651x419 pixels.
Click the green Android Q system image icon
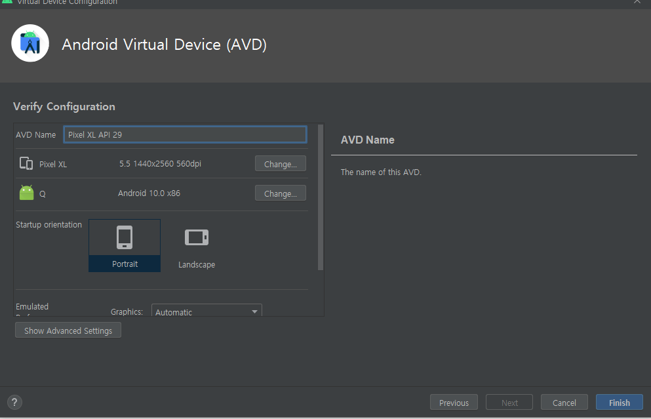[x=27, y=193]
